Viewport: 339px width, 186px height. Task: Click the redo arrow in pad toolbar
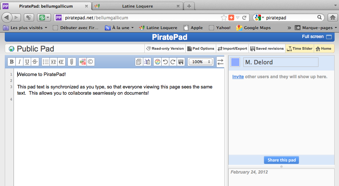click(x=173, y=62)
